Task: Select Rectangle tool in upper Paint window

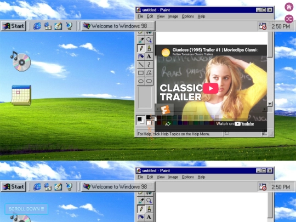Action: [x=141, y=73]
